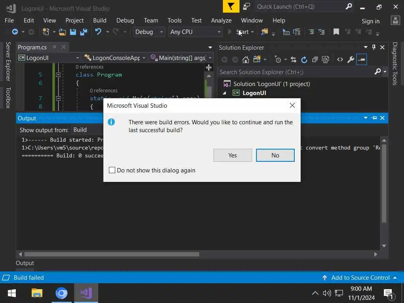Screen dimensions: 404x303
Task: Click Add to Source Control in status bar
Action: (360, 277)
